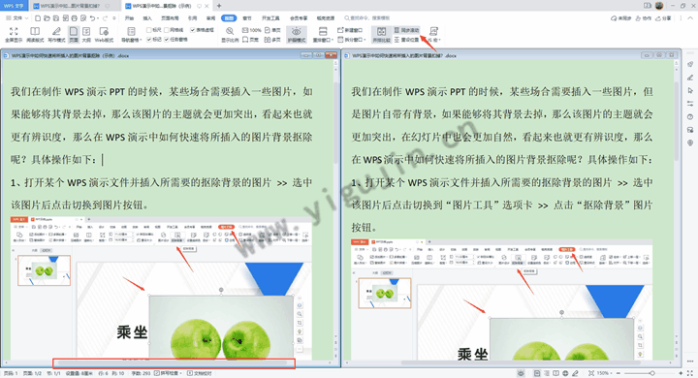Open the Review ribbon tab
698x378 pixels.
coord(210,18)
